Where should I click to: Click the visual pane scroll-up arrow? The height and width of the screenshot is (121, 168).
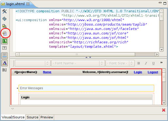[x=164, y=70]
